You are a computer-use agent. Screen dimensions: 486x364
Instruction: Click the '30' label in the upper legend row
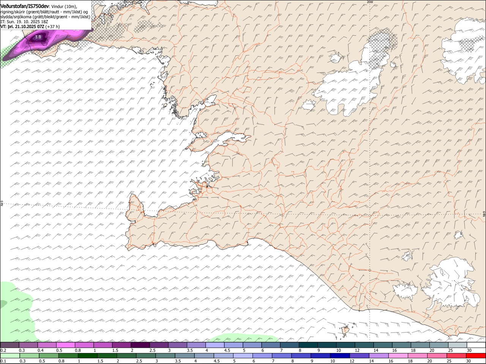tap(469, 350)
